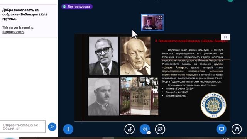Open the lecturer webcam name dropdown
The width and height of the screenshot is (247, 139).
(x=151, y=28)
